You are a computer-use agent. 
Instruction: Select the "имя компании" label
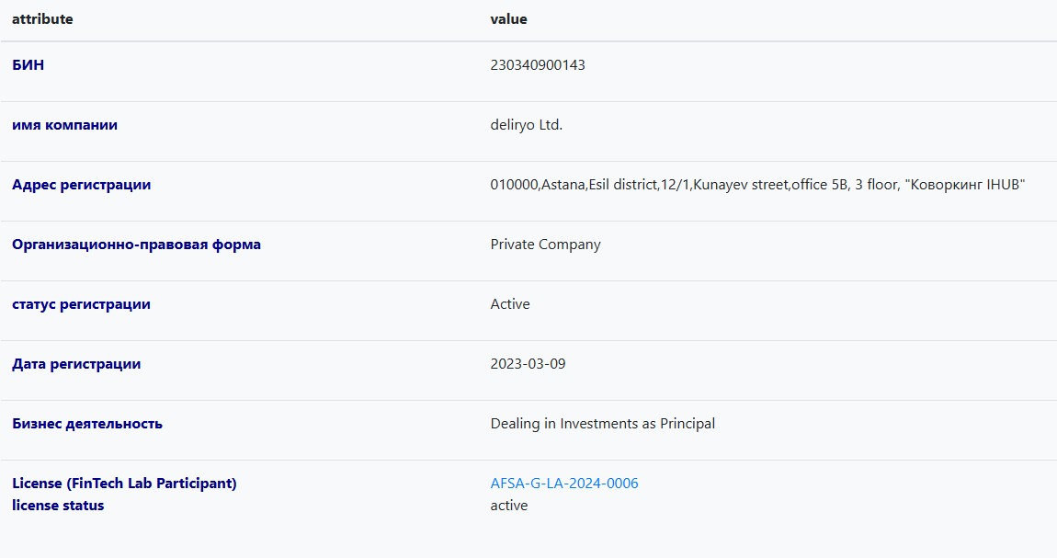[x=64, y=125]
